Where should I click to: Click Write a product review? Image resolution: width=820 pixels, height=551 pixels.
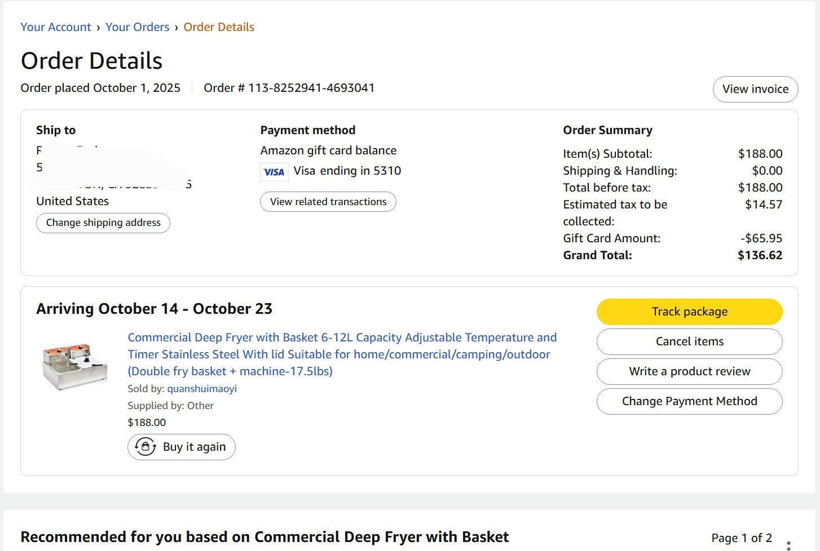click(689, 371)
